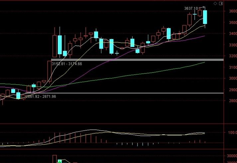Viewport: 237px width, 163px height.
Task: Click the 3400 price axis label
Action: (x=233, y=34)
